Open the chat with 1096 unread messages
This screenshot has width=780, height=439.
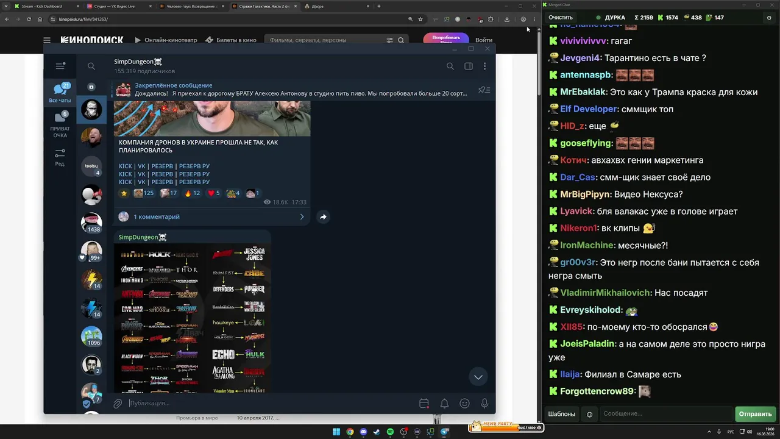pyautogui.click(x=91, y=336)
